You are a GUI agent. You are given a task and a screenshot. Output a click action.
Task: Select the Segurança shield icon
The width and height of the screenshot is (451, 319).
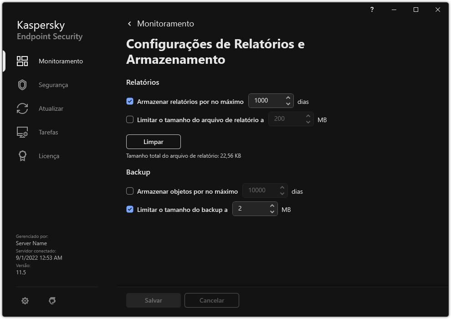(22, 85)
